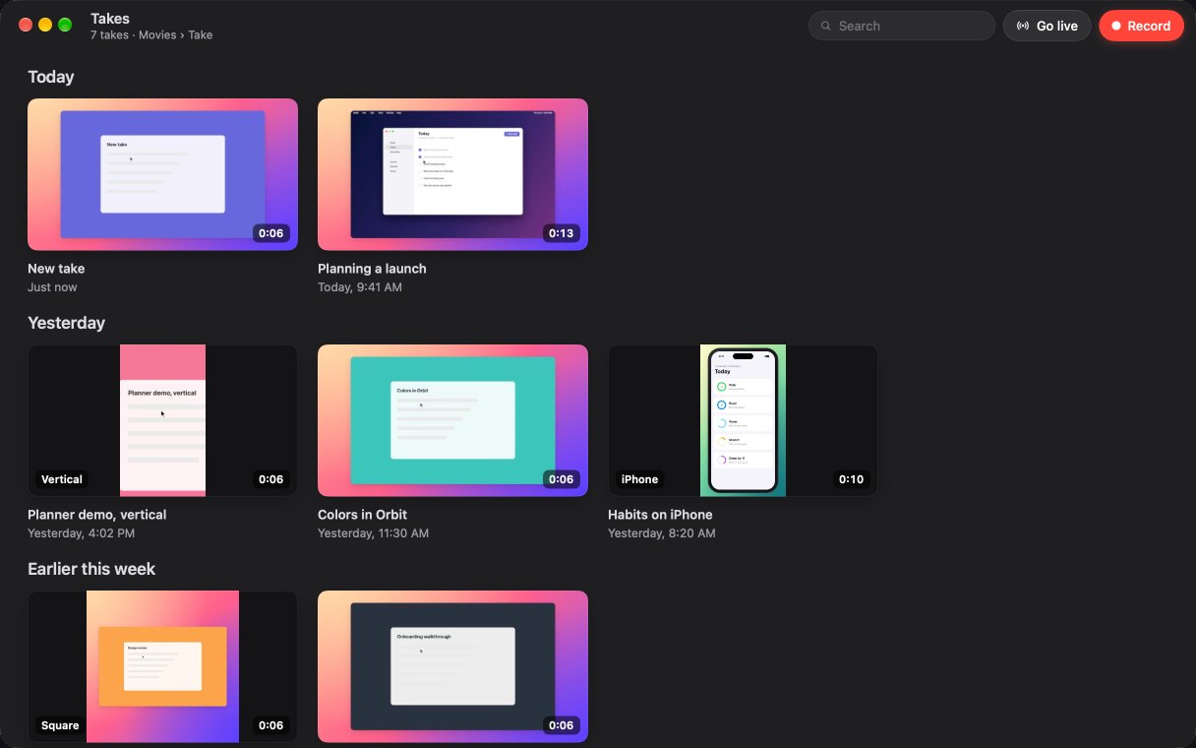Focus the Search input field
Screen dimensions: 1196x748
point(902,26)
